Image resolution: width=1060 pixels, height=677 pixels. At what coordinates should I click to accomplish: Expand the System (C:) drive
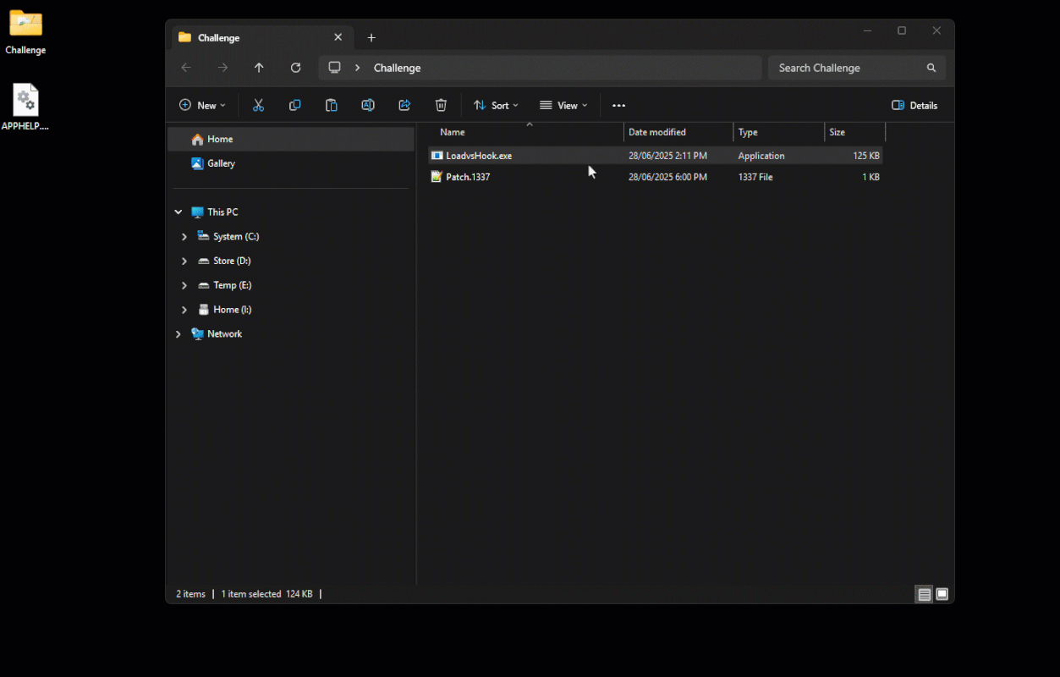pos(184,237)
